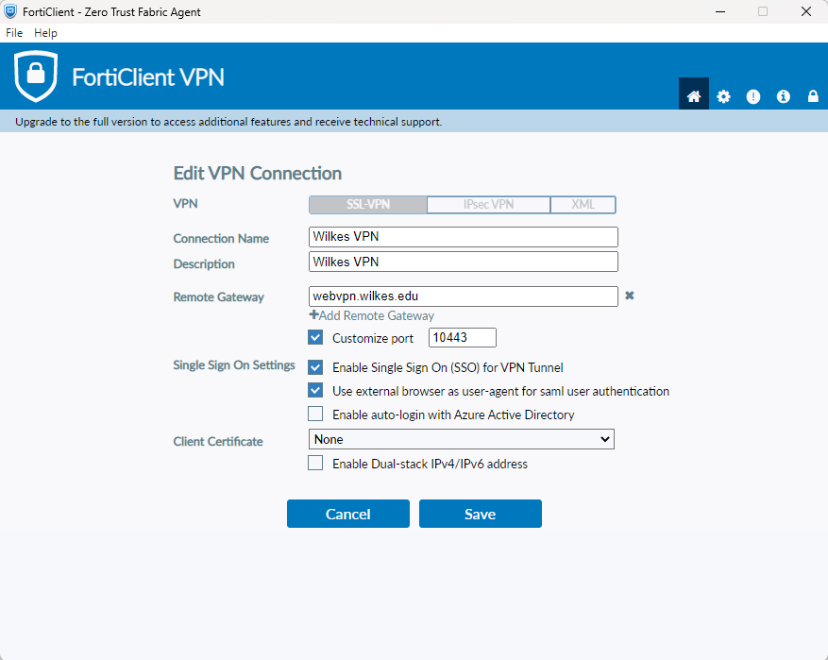The image size is (828, 660).
Task: Click the Cancel button
Action: pos(347,514)
